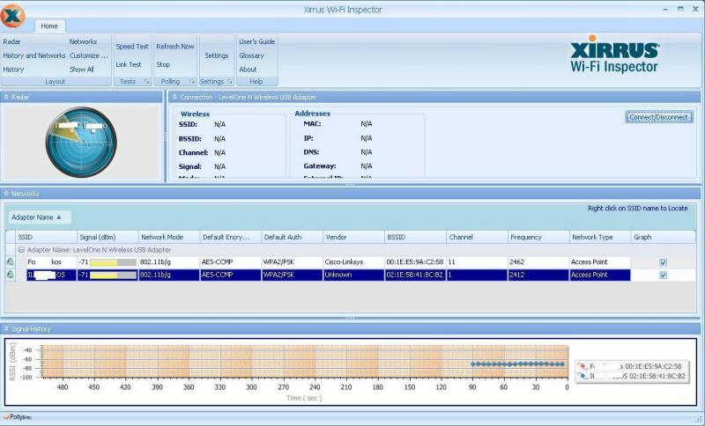Open the User's Guide
Image resolution: width=705 pixels, height=426 pixels.
256,41
